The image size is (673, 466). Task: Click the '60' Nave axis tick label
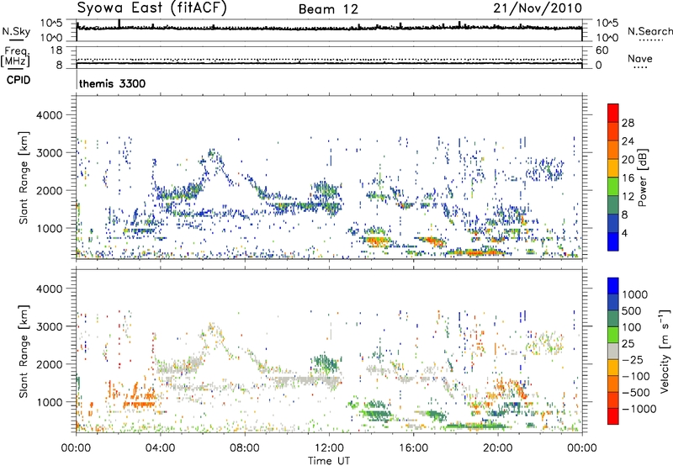tap(601, 50)
